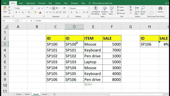The image size is (170, 96).
Task: Open the Merge & Center dropdown arrow
Action: click(x=67, y=12)
